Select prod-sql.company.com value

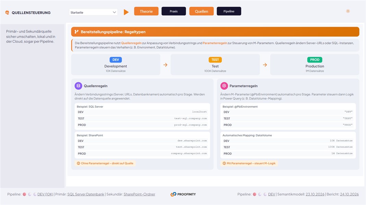pyautogui.click(x=191, y=125)
